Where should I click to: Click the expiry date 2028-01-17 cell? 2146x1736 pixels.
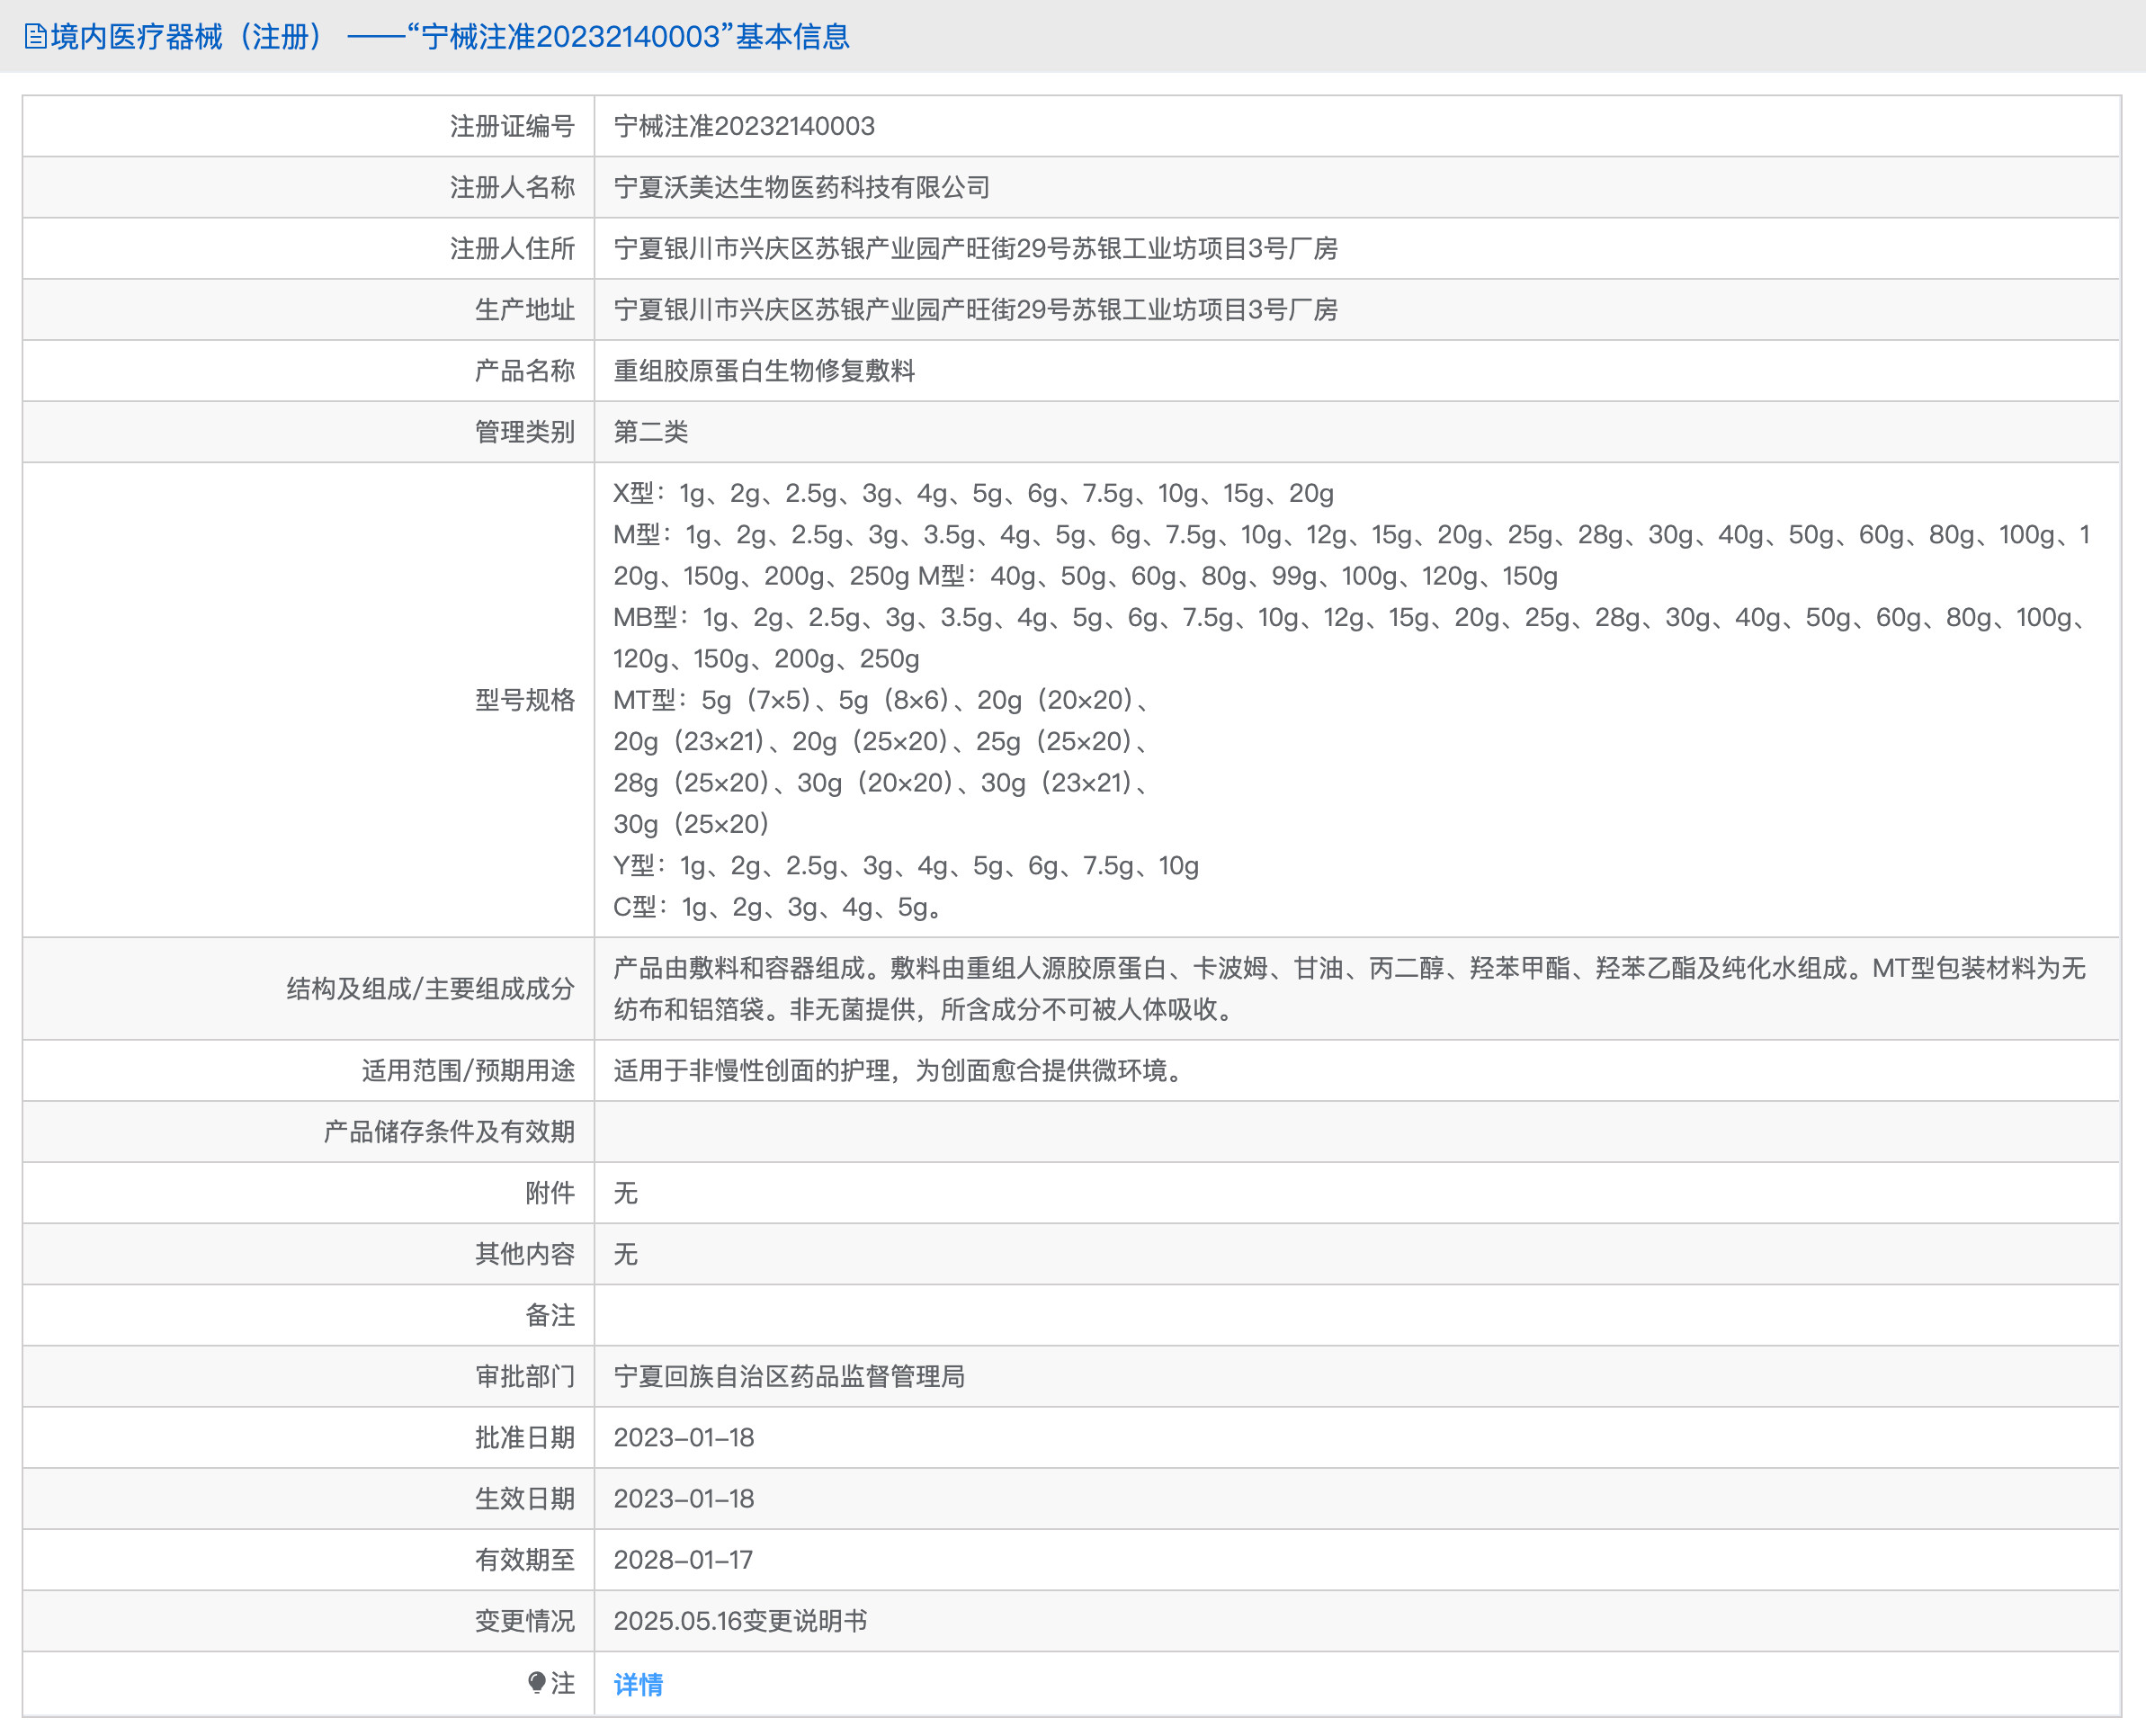tap(684, 1560)
